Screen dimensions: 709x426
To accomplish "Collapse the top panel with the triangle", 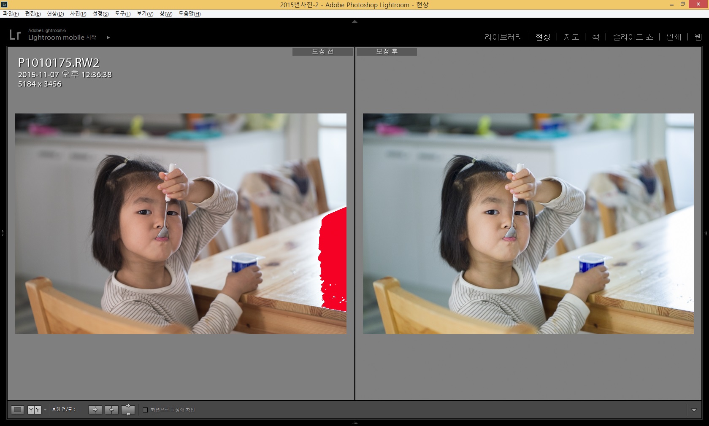I will click(354, 22).
